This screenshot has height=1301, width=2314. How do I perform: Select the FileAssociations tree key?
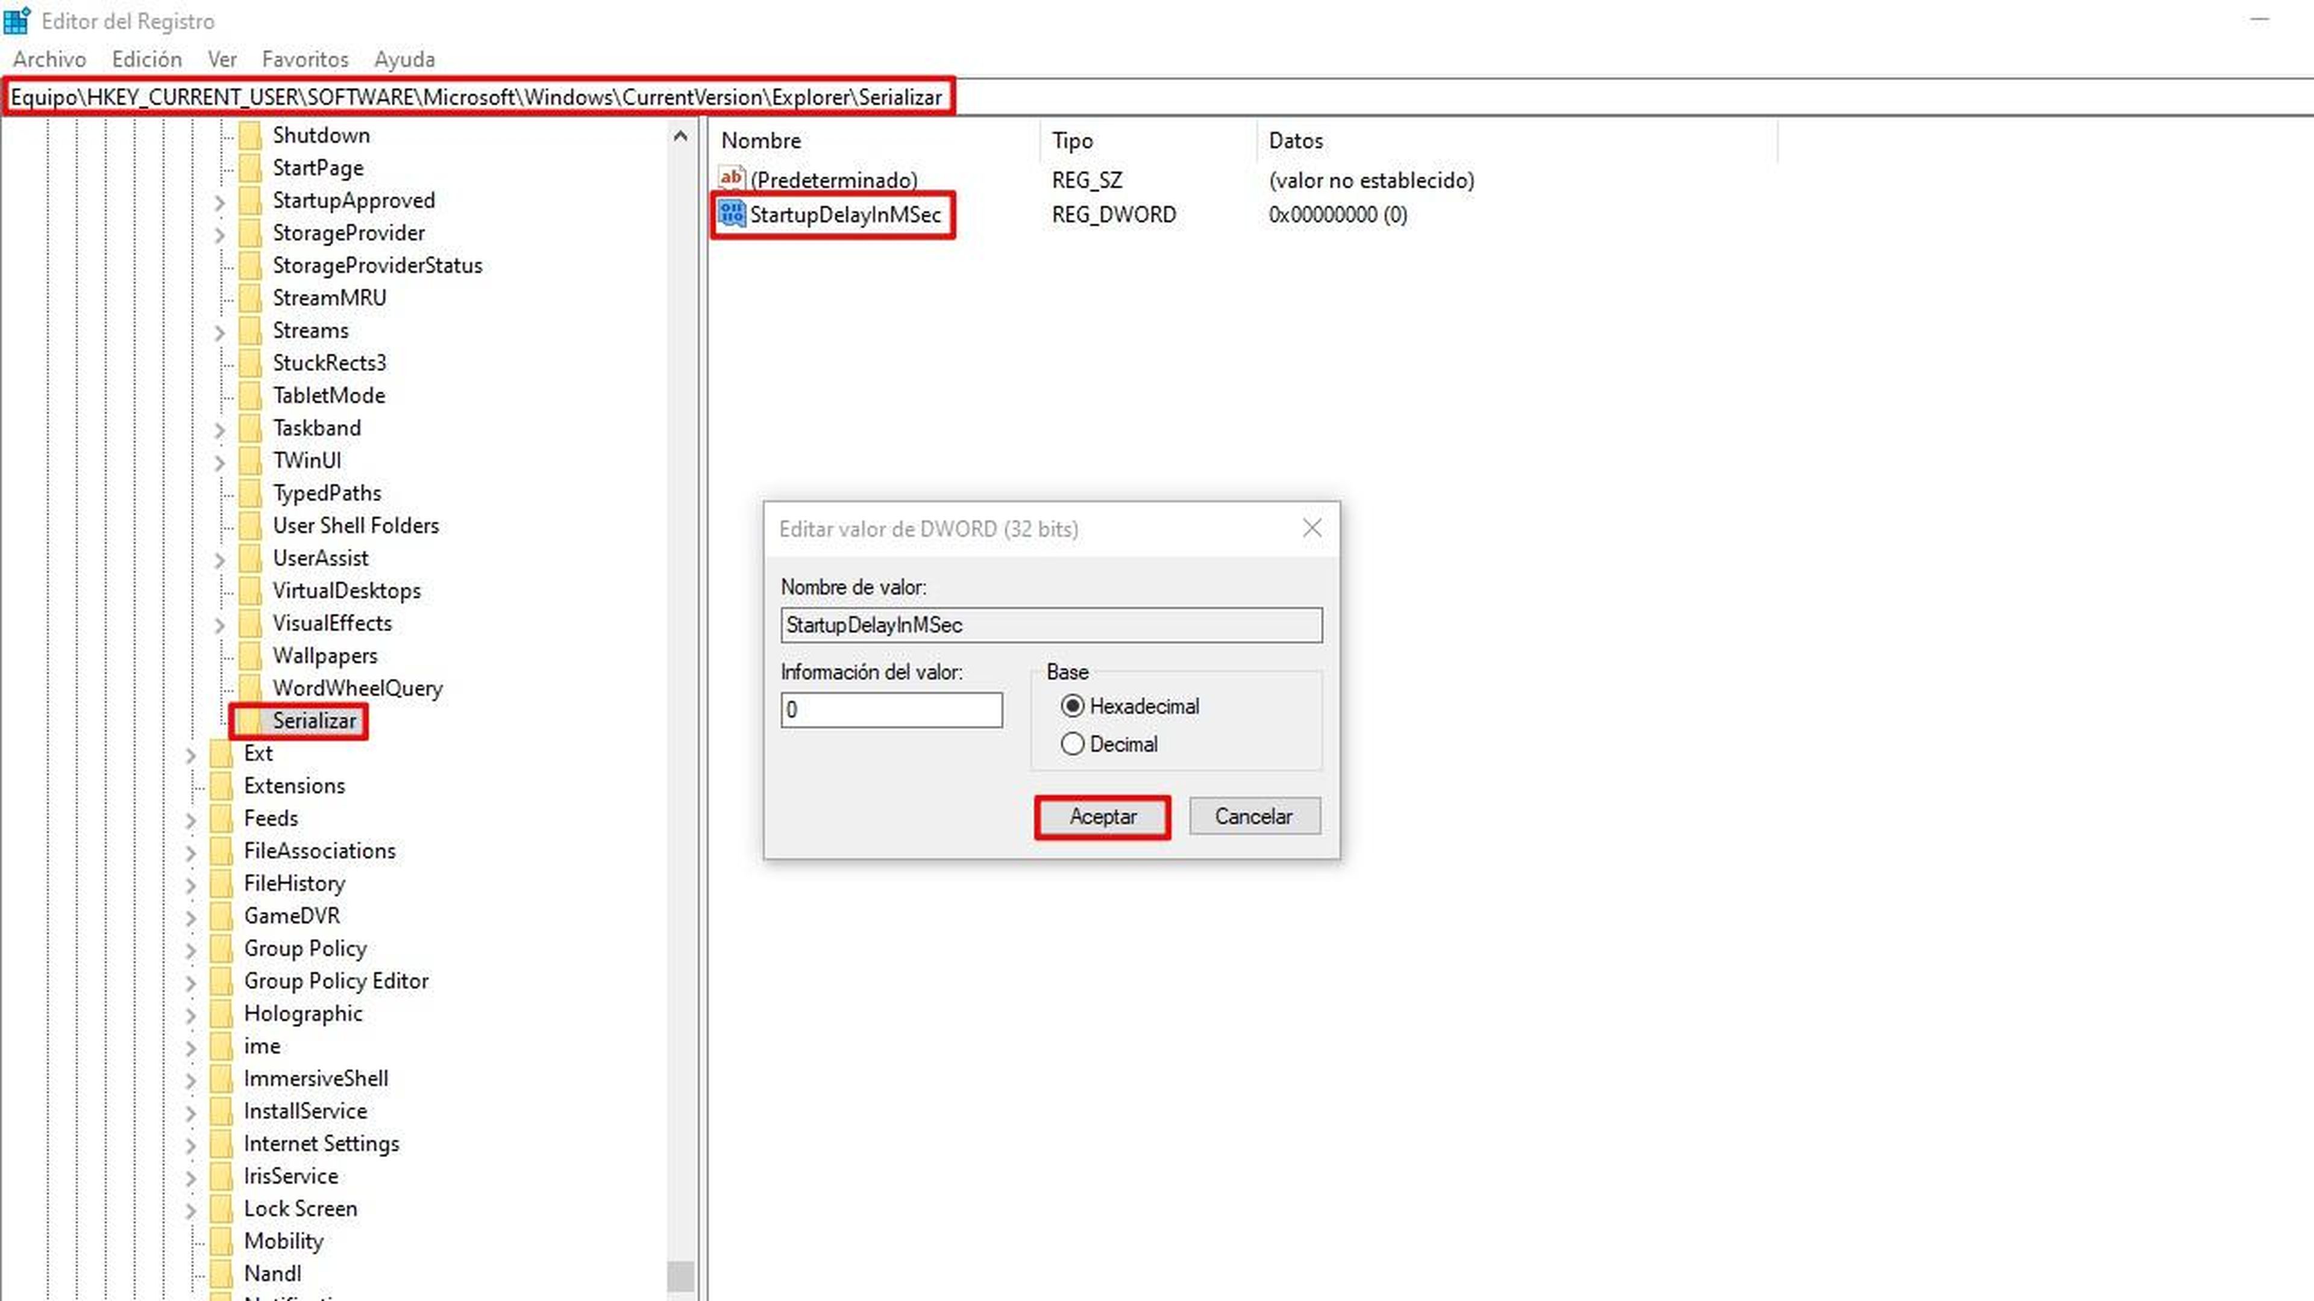(x=319, y=850)
